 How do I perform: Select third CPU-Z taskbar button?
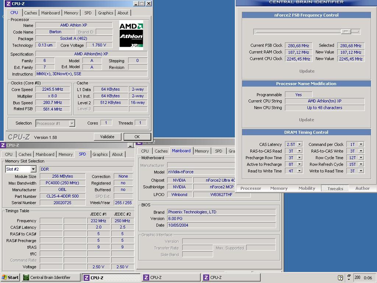(231, 277)
